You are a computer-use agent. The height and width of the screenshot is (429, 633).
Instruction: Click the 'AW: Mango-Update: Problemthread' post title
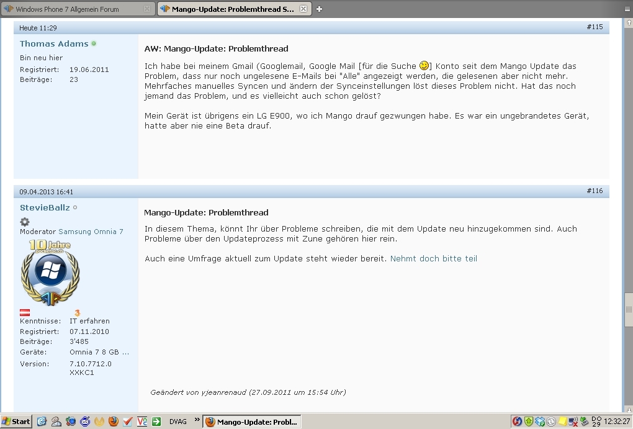click(x=217, y=48)
